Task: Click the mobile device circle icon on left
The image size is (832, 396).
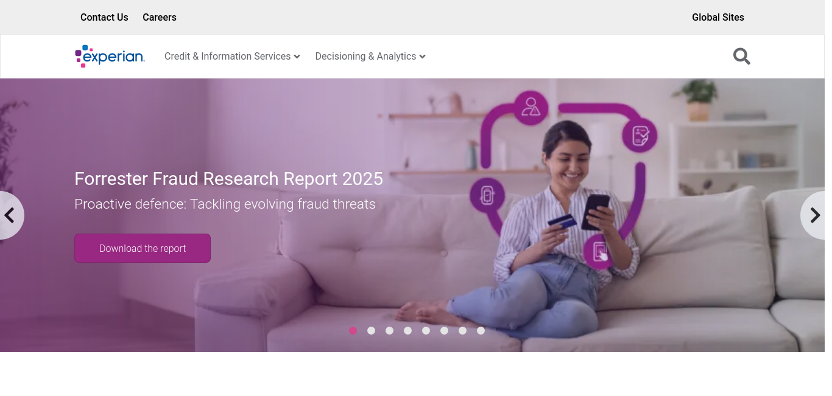Action: point(487,195)
